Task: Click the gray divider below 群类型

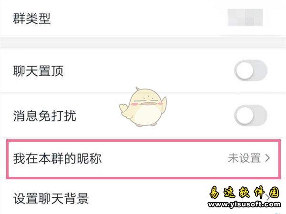Action: [143, 43]
